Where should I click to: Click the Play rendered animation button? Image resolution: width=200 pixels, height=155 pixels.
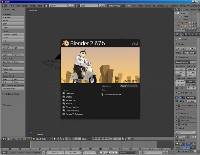pos(192,49)
